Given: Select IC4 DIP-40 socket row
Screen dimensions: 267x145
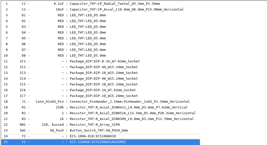Looking at the screenshot, I should pos(100,79).
